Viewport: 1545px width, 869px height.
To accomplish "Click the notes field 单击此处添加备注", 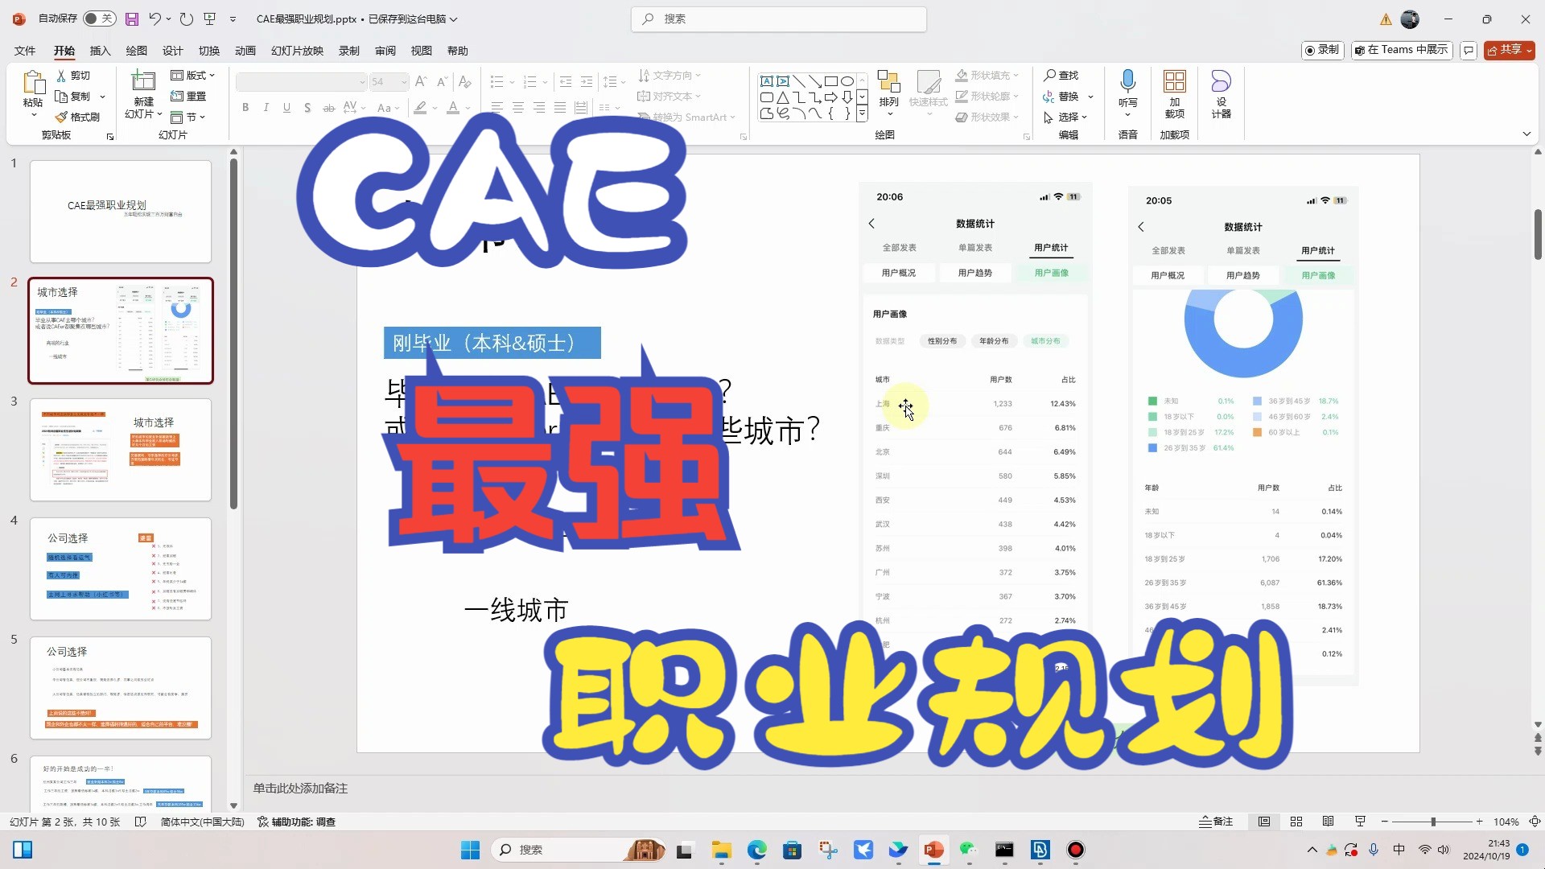I will pos(300,789).
